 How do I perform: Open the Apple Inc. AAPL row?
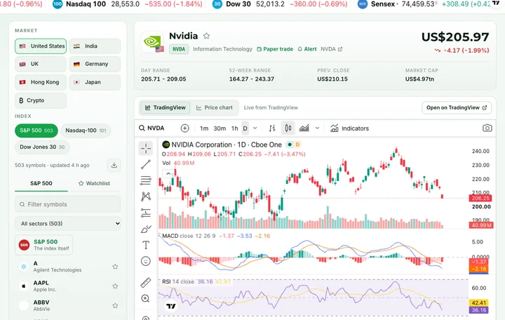[67, 286]
